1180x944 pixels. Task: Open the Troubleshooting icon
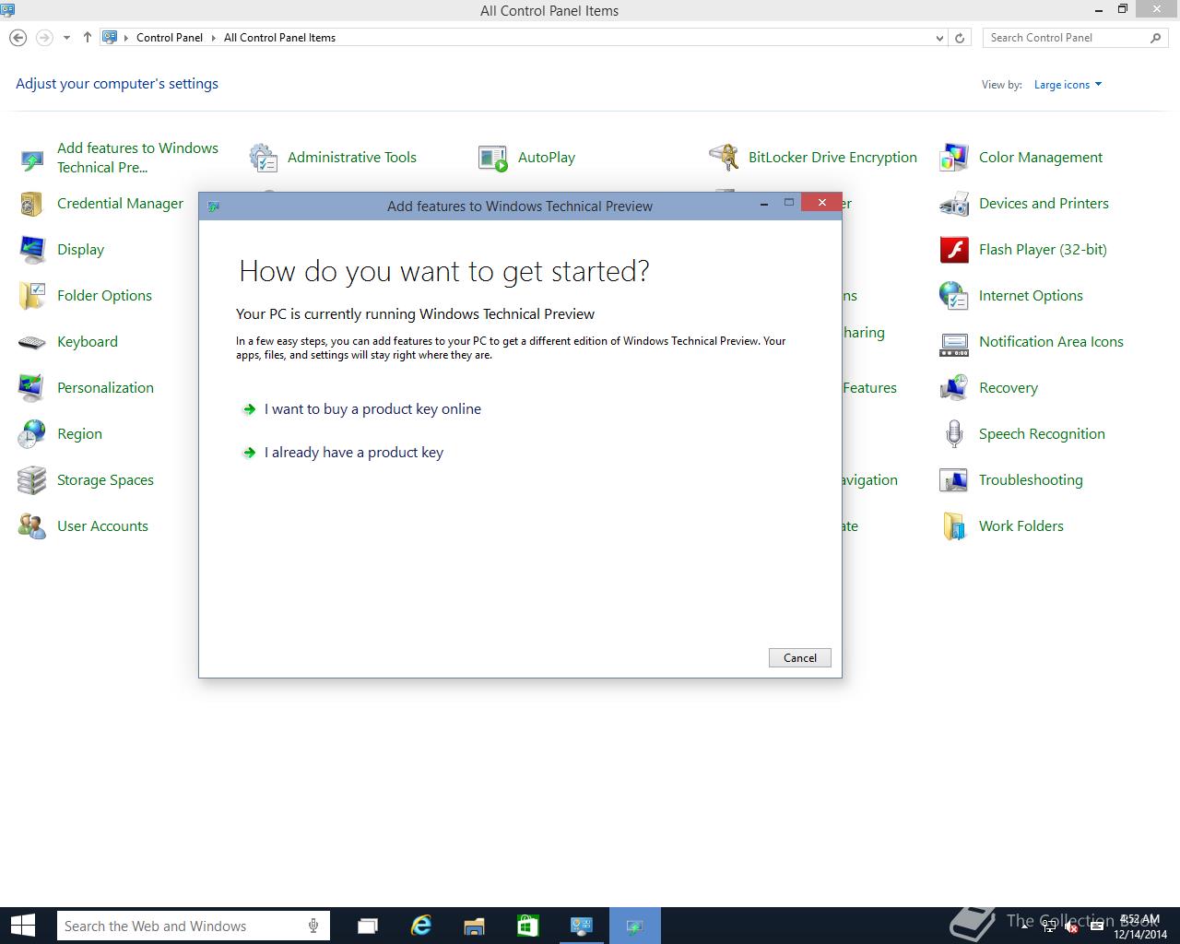(x=954, y=480)
